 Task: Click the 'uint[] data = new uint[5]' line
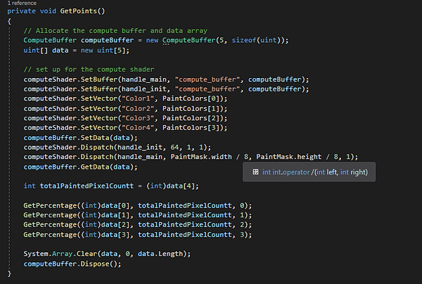(x=77, y=51)
